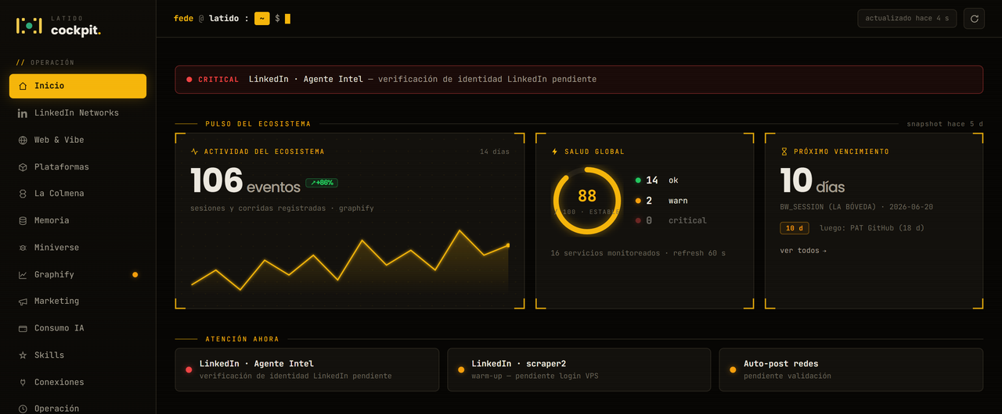Click 'sesiones y corridas registradas · graphify' text
This screenshot has height=414, width=1002.
(282, 209)
